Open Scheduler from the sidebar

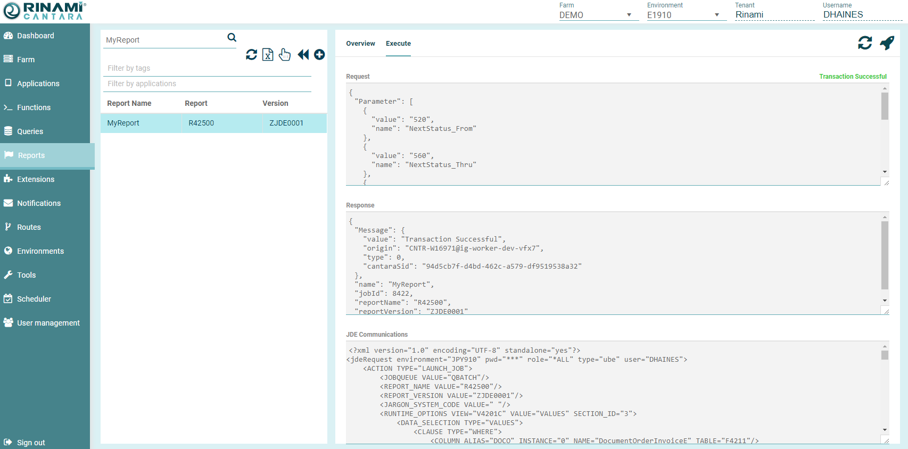click(34, 299)
